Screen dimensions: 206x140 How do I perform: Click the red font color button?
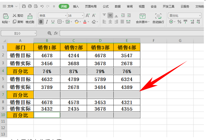[x=85, y=22]
